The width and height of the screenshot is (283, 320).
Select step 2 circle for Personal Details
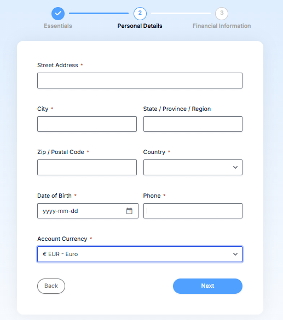click(140, 14)
